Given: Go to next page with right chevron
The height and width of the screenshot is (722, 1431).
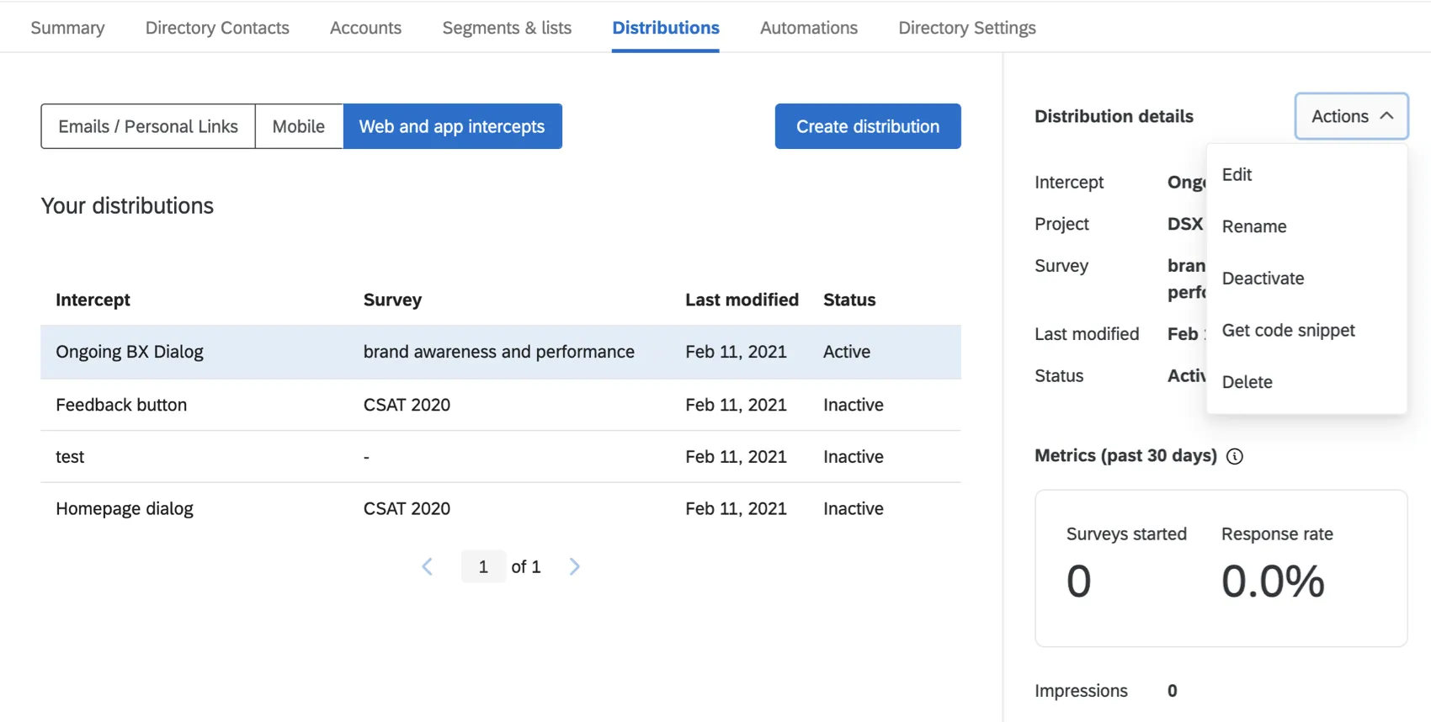Looking at the screenshot, I should click(574, 566).
